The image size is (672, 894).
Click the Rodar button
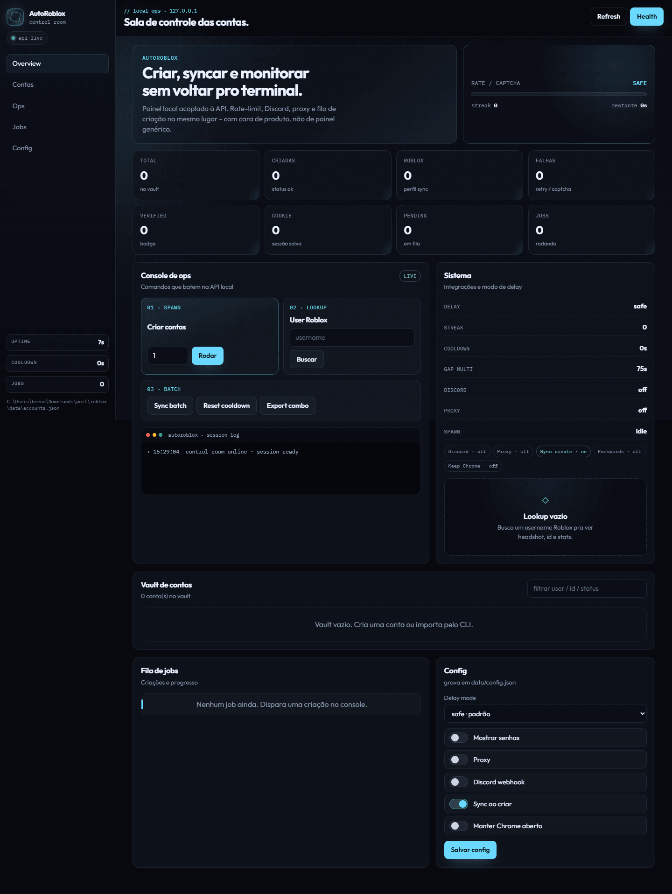[x=208, y=356]
